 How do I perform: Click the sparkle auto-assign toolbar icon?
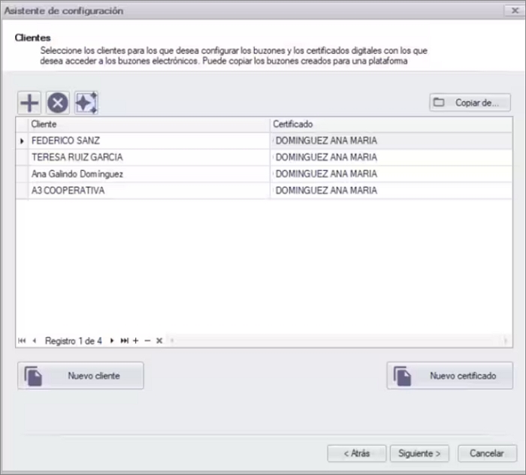click(86, 103)
